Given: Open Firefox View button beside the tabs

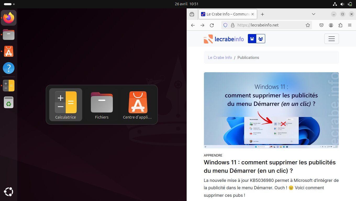Looking at the screenshot, I should [x=192, y=14].
